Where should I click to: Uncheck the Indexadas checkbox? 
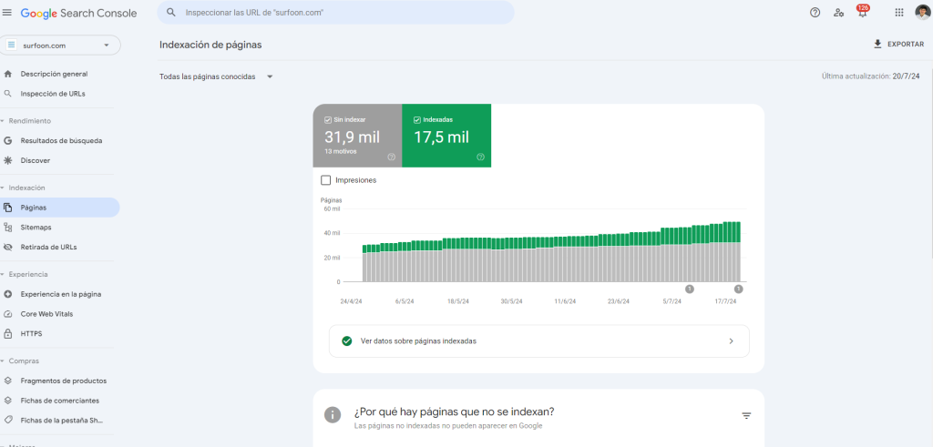pos(416,119)
